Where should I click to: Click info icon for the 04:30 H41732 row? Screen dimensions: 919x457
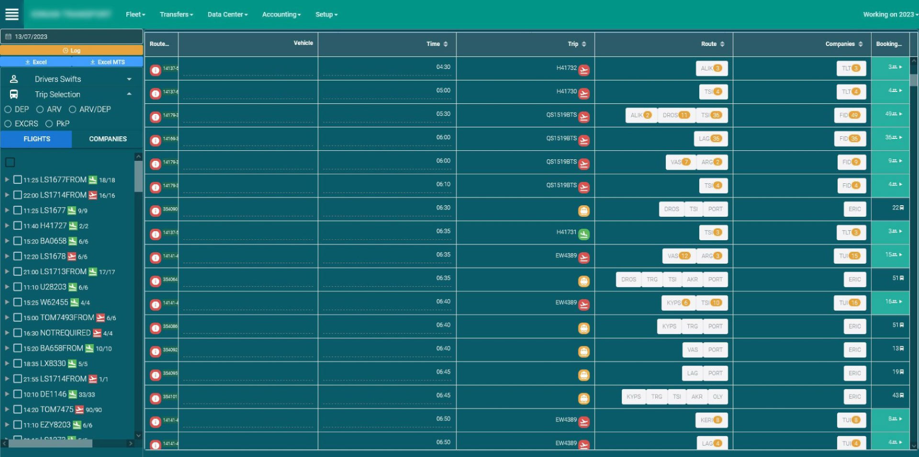coord(155,70)
